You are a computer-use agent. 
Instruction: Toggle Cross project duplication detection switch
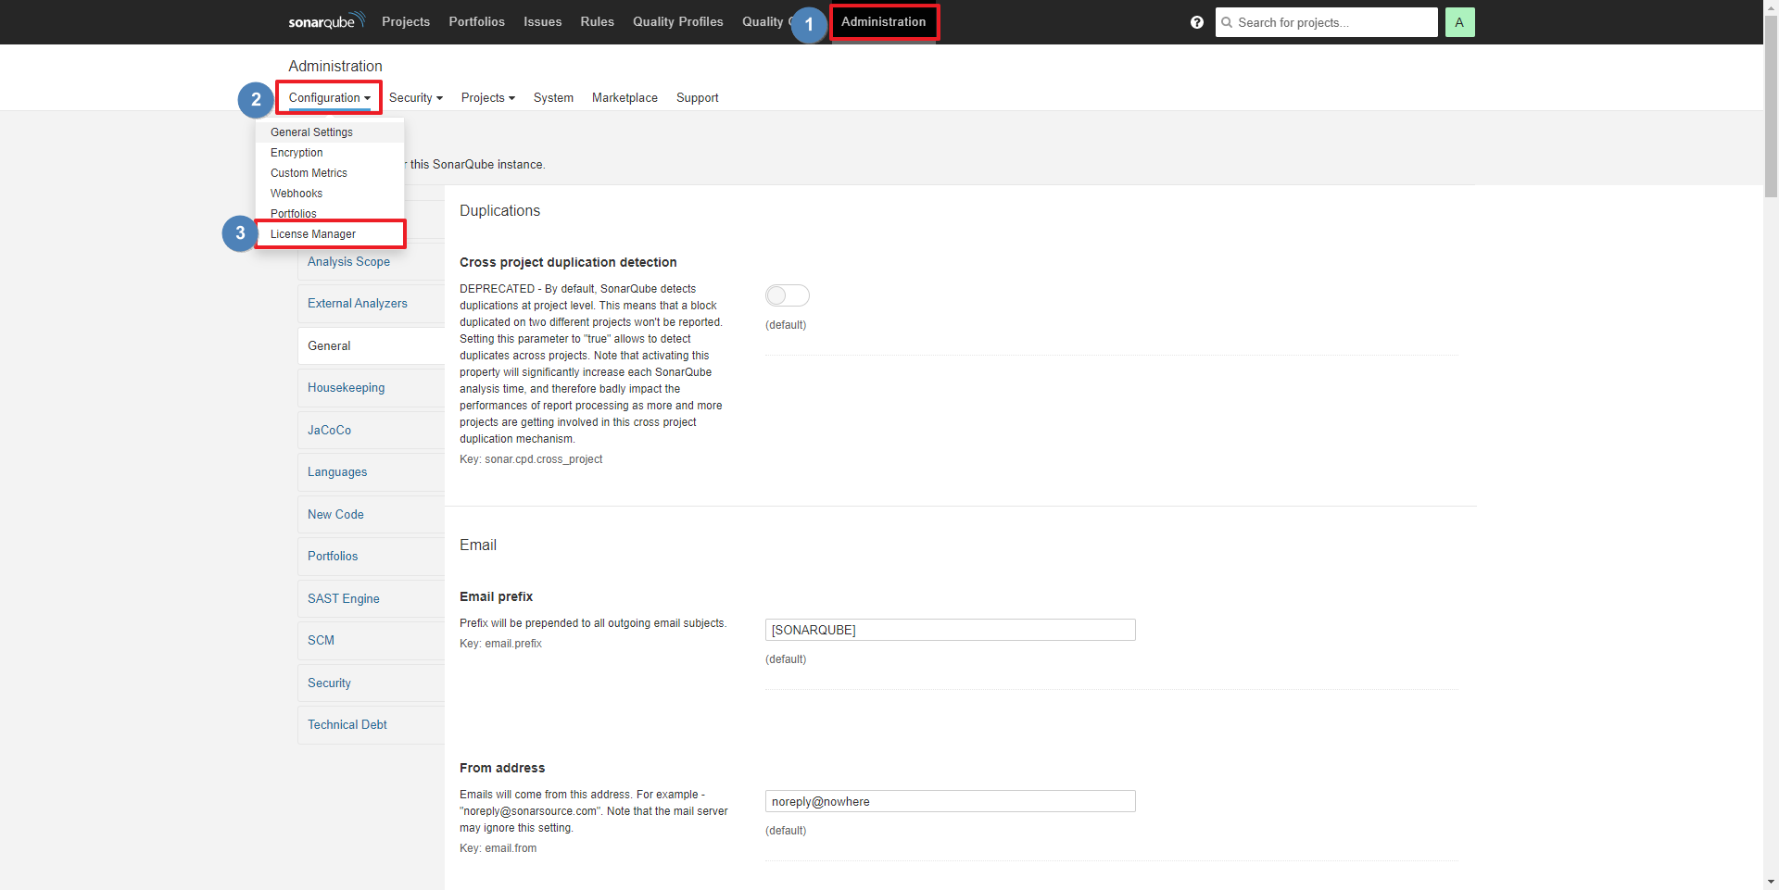click(788, 295)
